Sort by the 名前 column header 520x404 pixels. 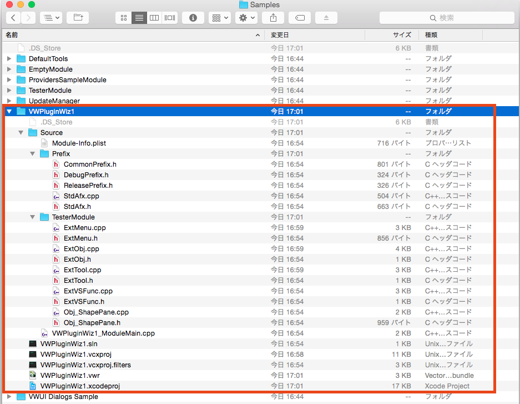coord(133,35)
